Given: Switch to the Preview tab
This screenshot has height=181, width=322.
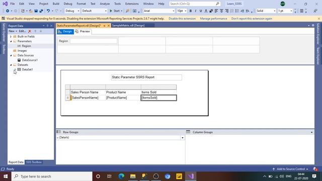Looking at the screenshot, I should (83, 31).
